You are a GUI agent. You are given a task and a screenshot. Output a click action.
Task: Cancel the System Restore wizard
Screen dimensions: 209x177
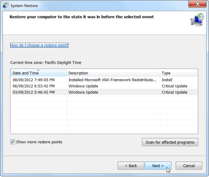pos(189,166)
